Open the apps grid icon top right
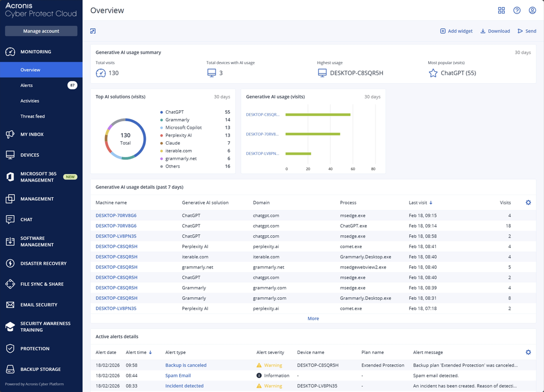The width and height of the screenshot is (544, 392). pyautogui.click(x=502, y=10)
